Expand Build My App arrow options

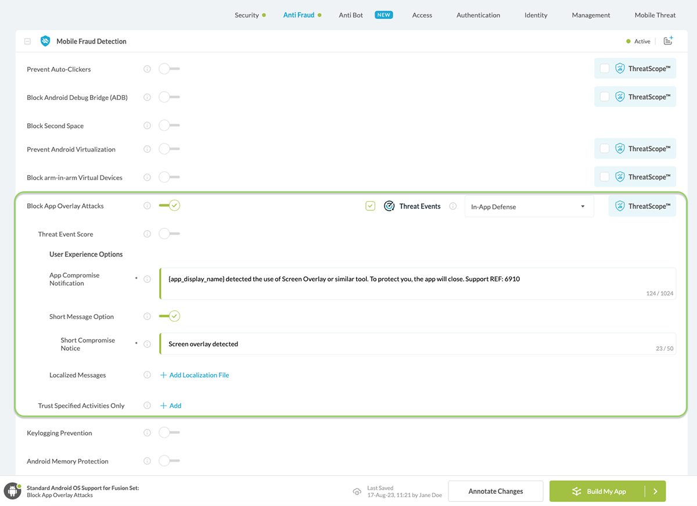tap(655, 491)
